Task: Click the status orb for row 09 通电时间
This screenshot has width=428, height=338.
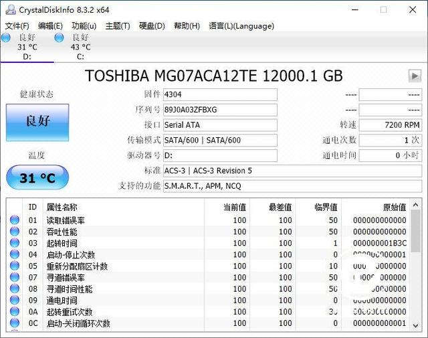Action: point(15,300)
